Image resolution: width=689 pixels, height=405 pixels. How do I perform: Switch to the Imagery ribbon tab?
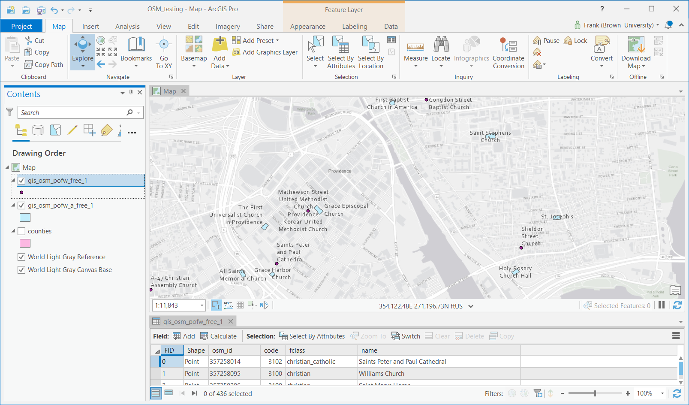pyautogui.click(x=228, y=26)
